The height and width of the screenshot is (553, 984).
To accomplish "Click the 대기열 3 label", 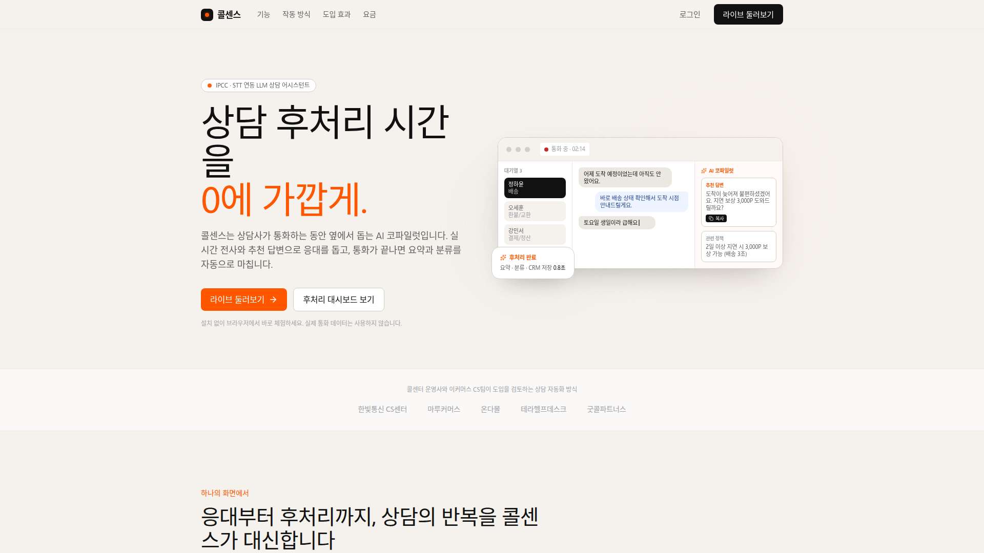I will tap(513, 171).
